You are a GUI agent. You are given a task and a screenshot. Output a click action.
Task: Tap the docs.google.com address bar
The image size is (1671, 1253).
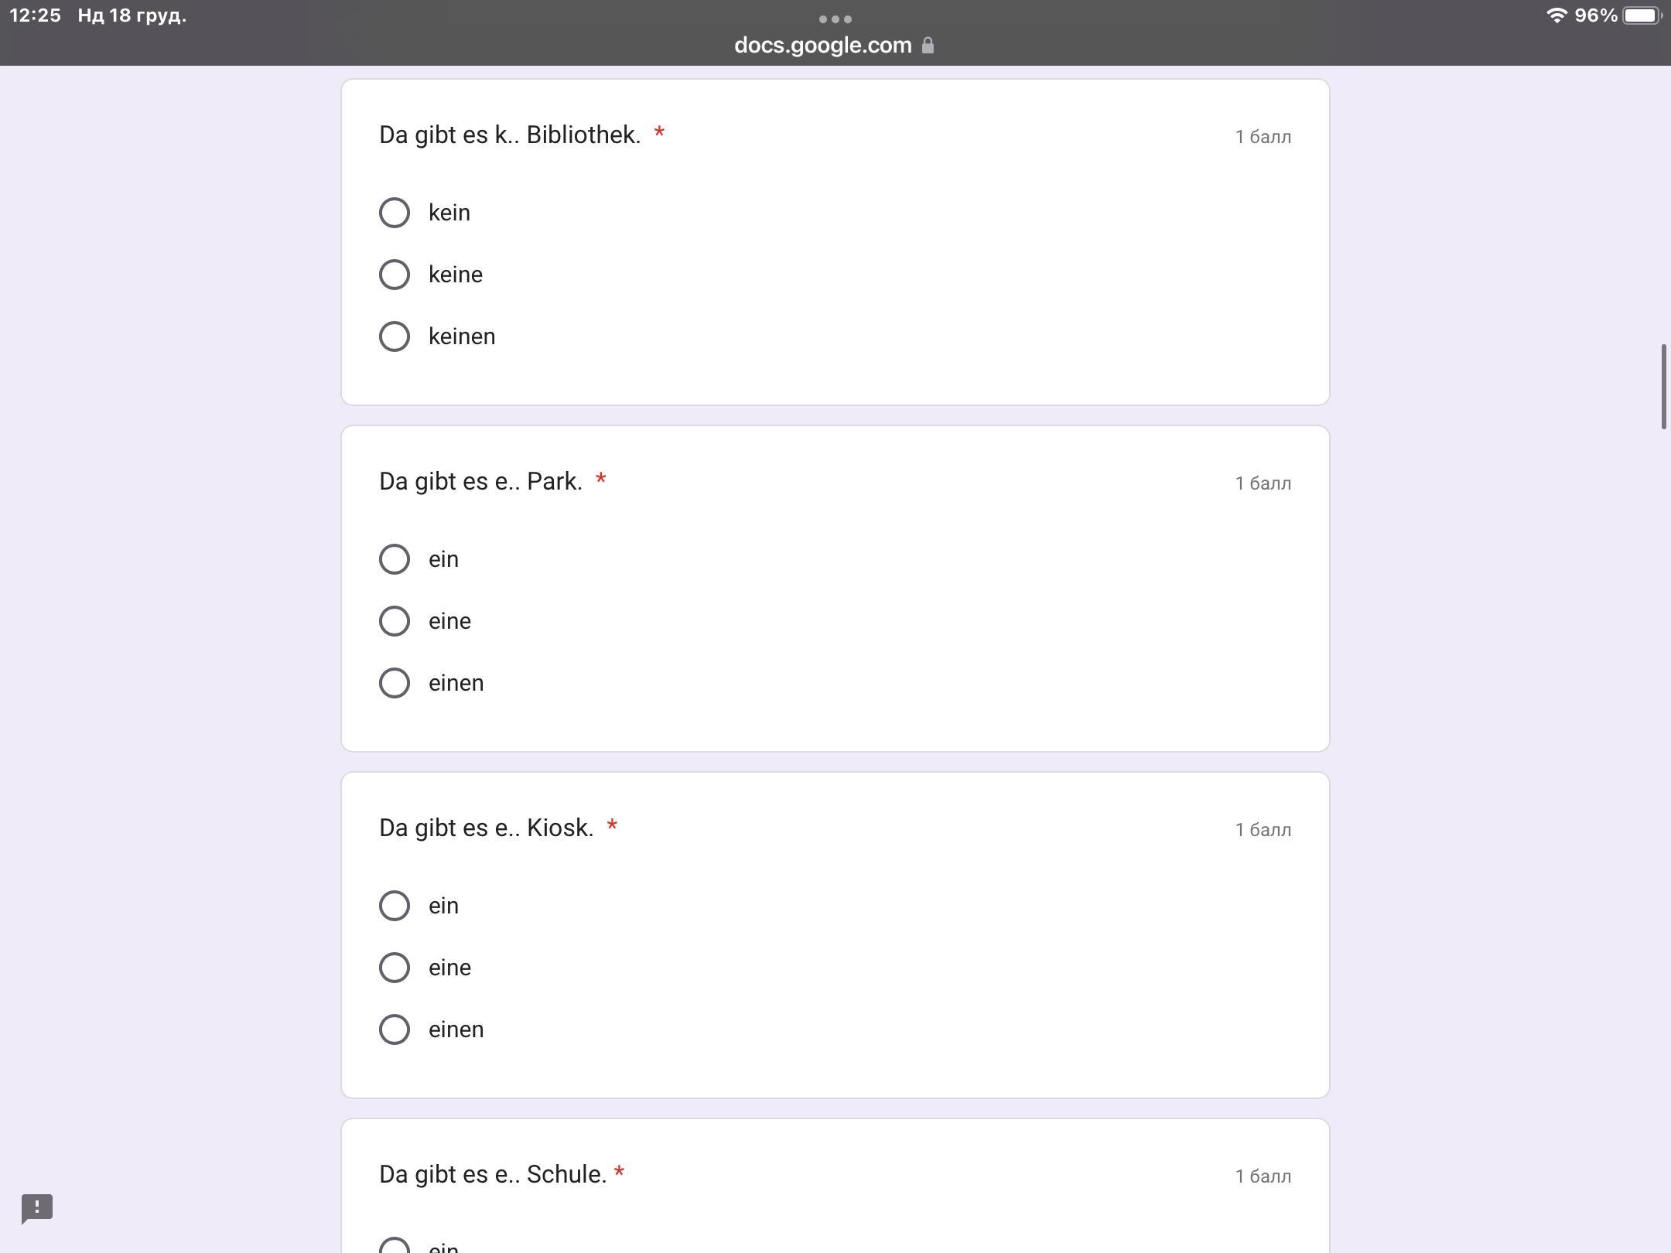pyautogui.click(x=822, y=46)
